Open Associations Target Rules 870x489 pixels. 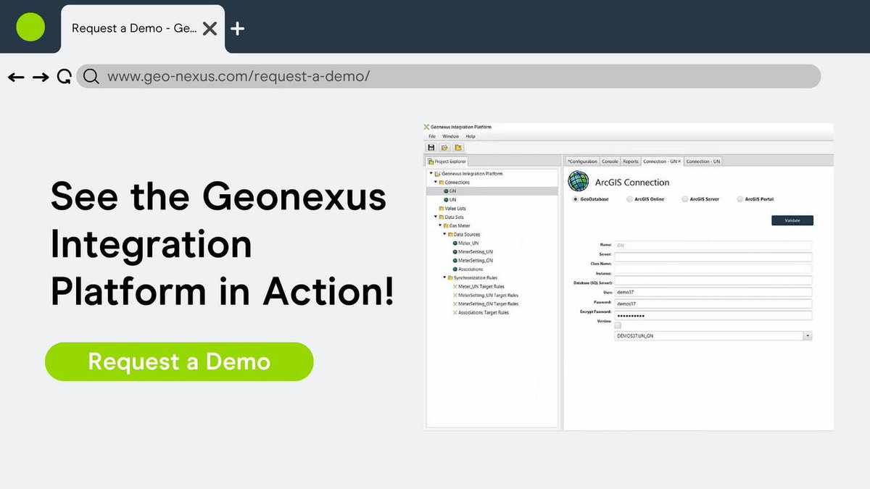pyautogui.click(x=481, y=313)
